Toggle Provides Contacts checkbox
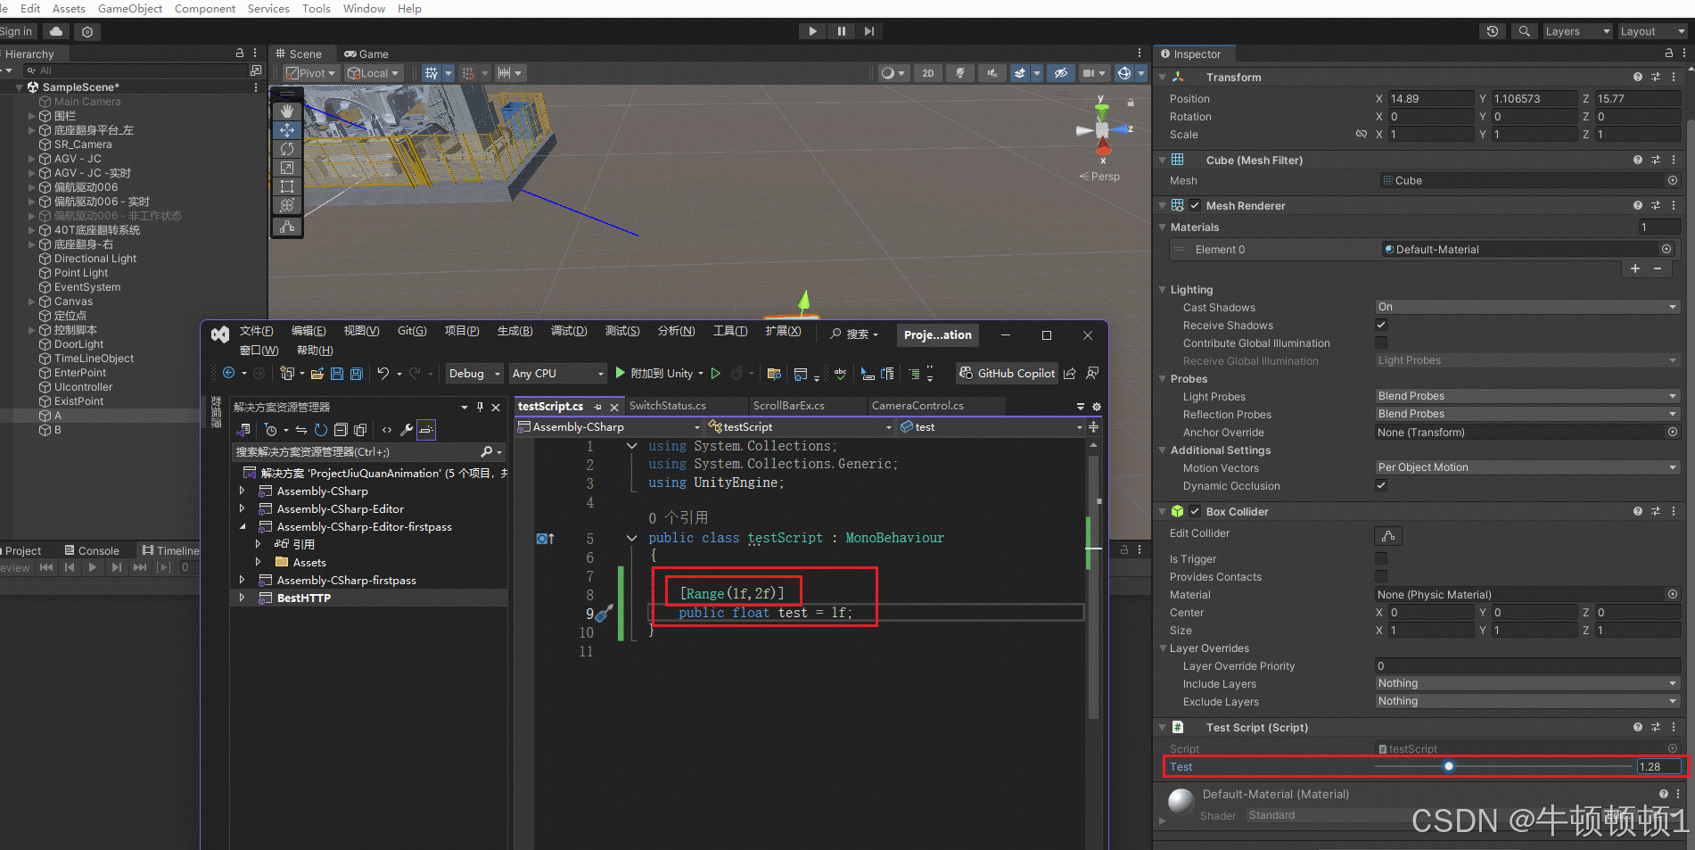Viewport: 1695px width, 850px height. click(x=1381, y=577)
